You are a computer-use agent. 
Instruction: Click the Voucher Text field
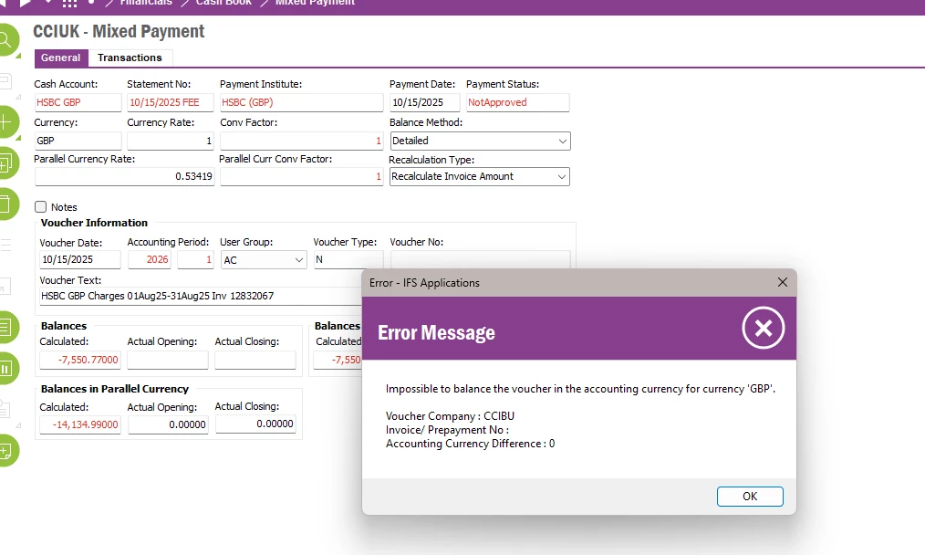tap(201, 296)
